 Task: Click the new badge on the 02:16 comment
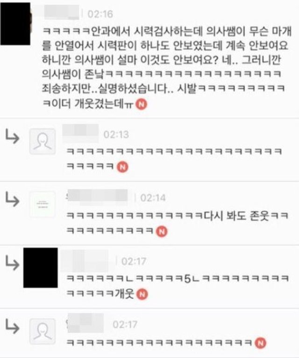click(x=142, y=105)
